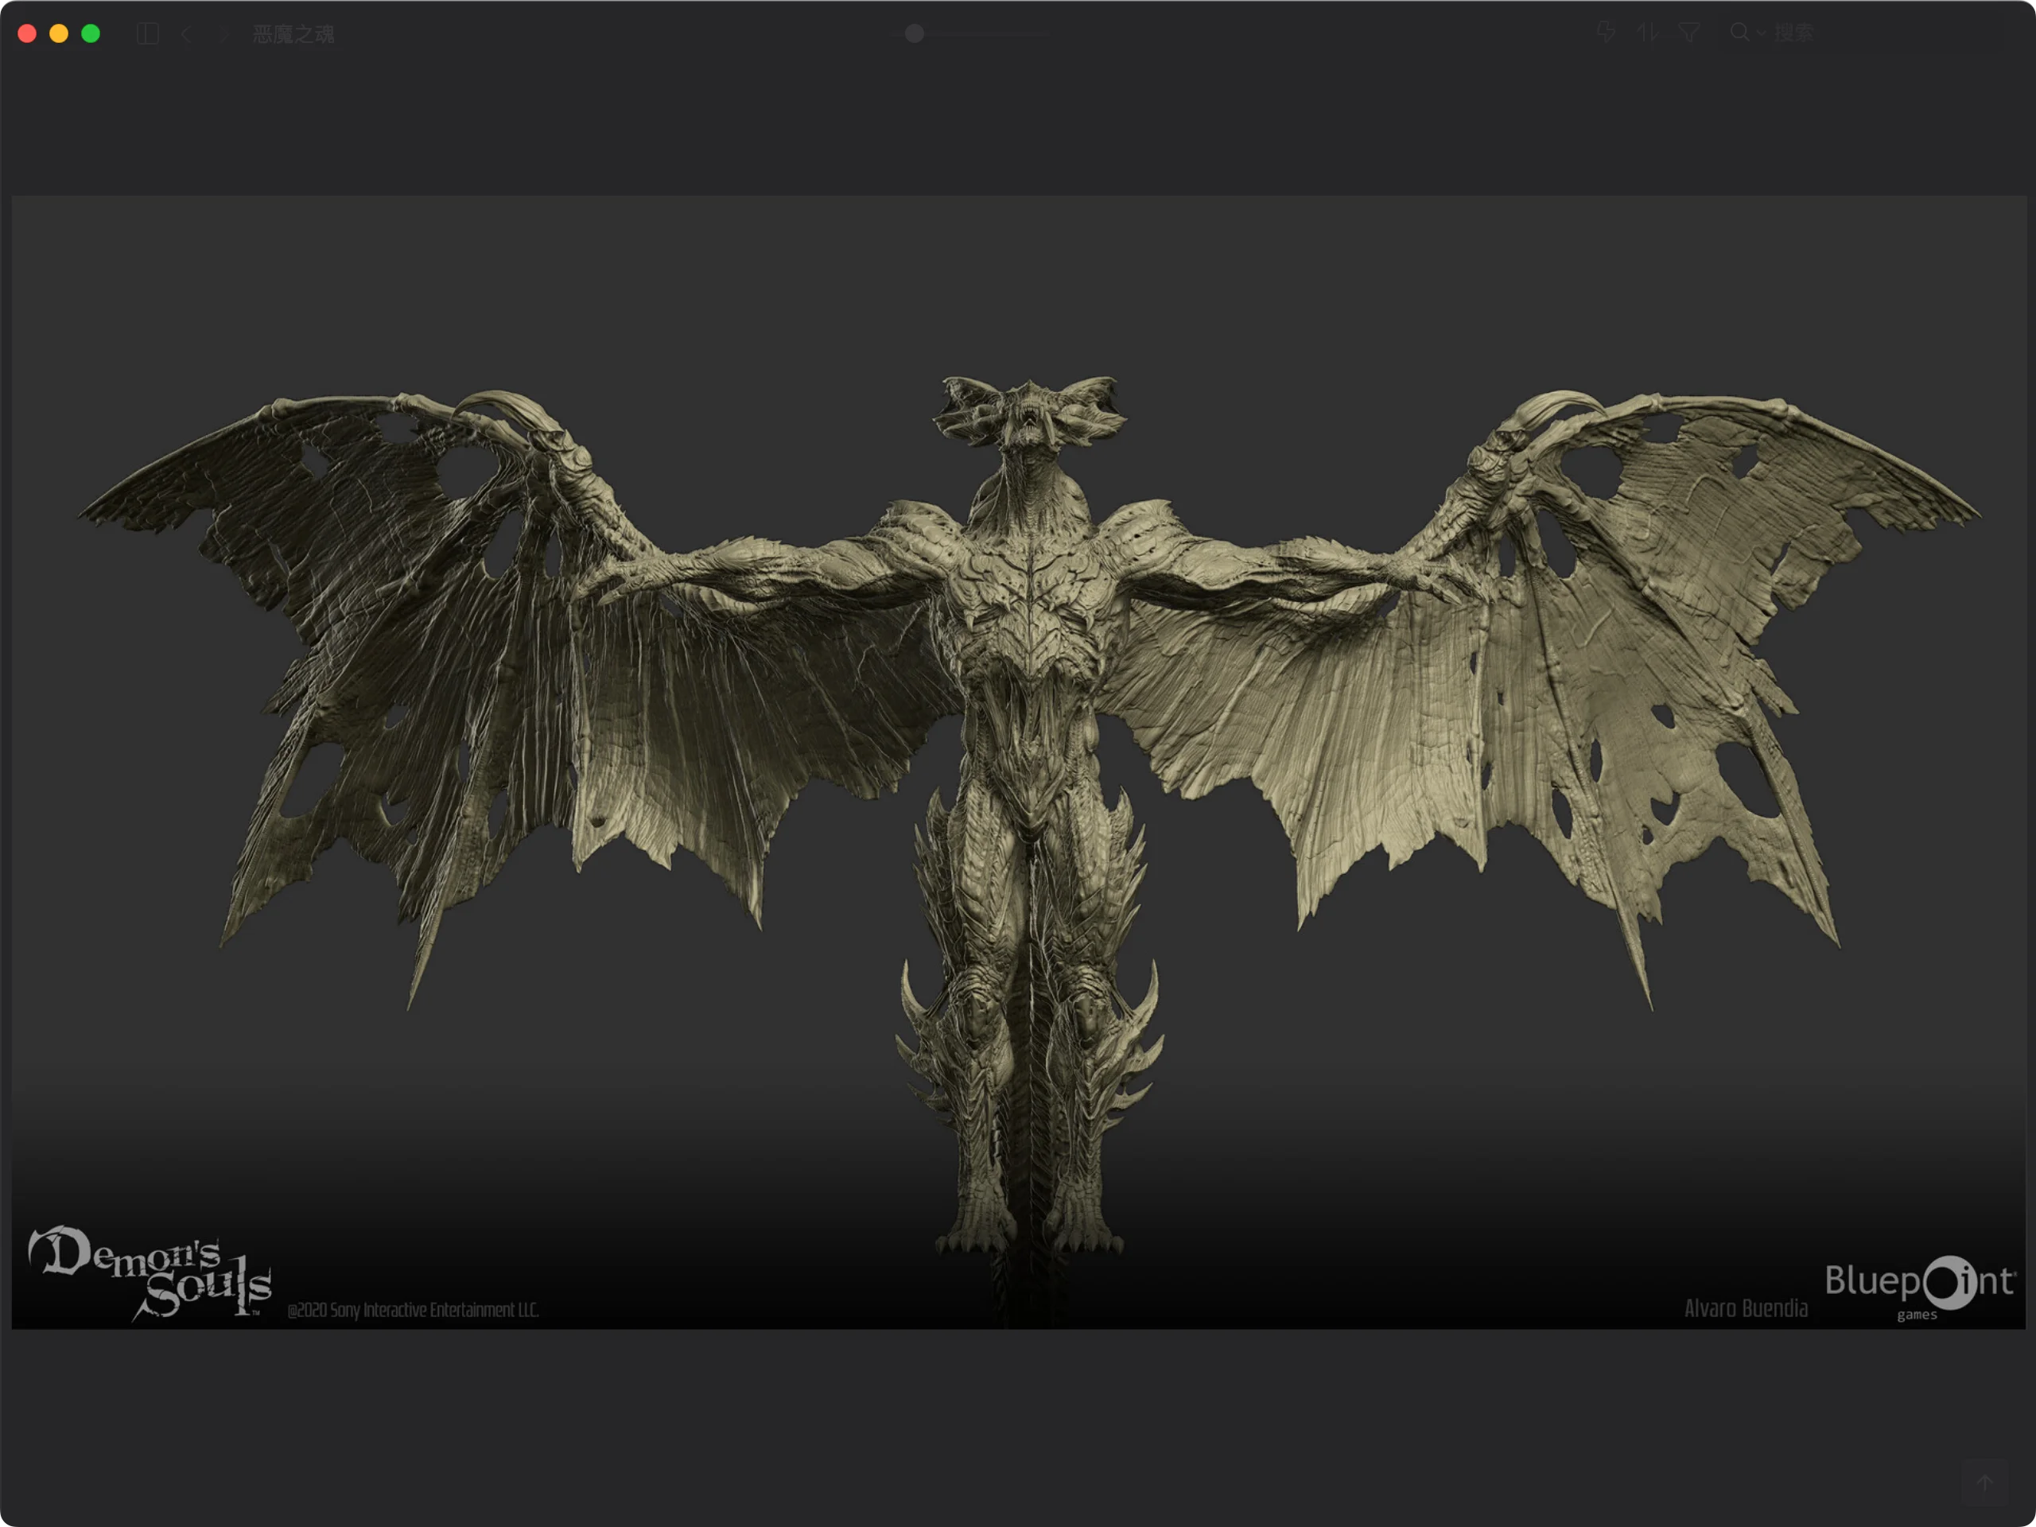Open the filter funnel icon
Viewport: 2036px width, 1527px height.
[1688, 33]
